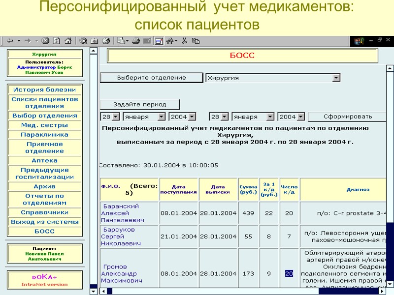
Task: Open patient Громов Александр Максимович
Action: click(x=121, y=273)
